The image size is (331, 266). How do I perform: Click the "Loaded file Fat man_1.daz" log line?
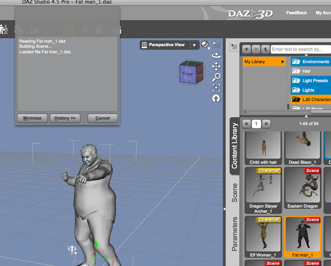pos(45,52)
